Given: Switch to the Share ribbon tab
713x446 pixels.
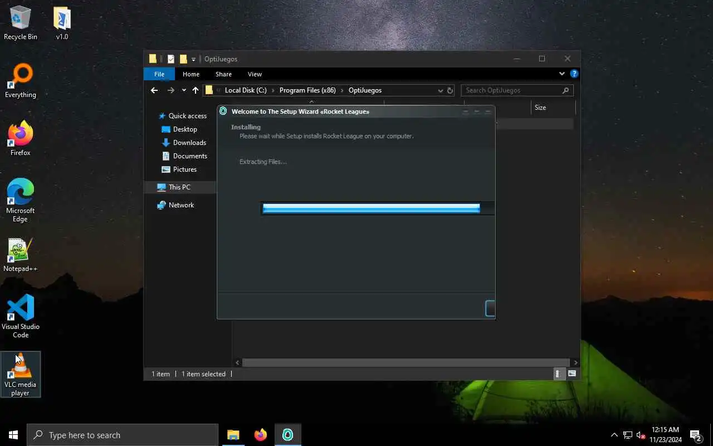Looking at the screenshot, I should (223, 74).
